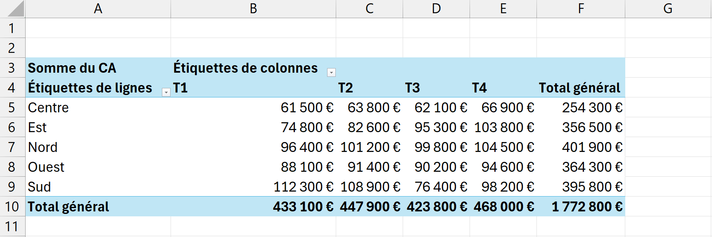Screen dimensions: 712x237
Task: Click the Total général row label
Action: pos(98,206)
